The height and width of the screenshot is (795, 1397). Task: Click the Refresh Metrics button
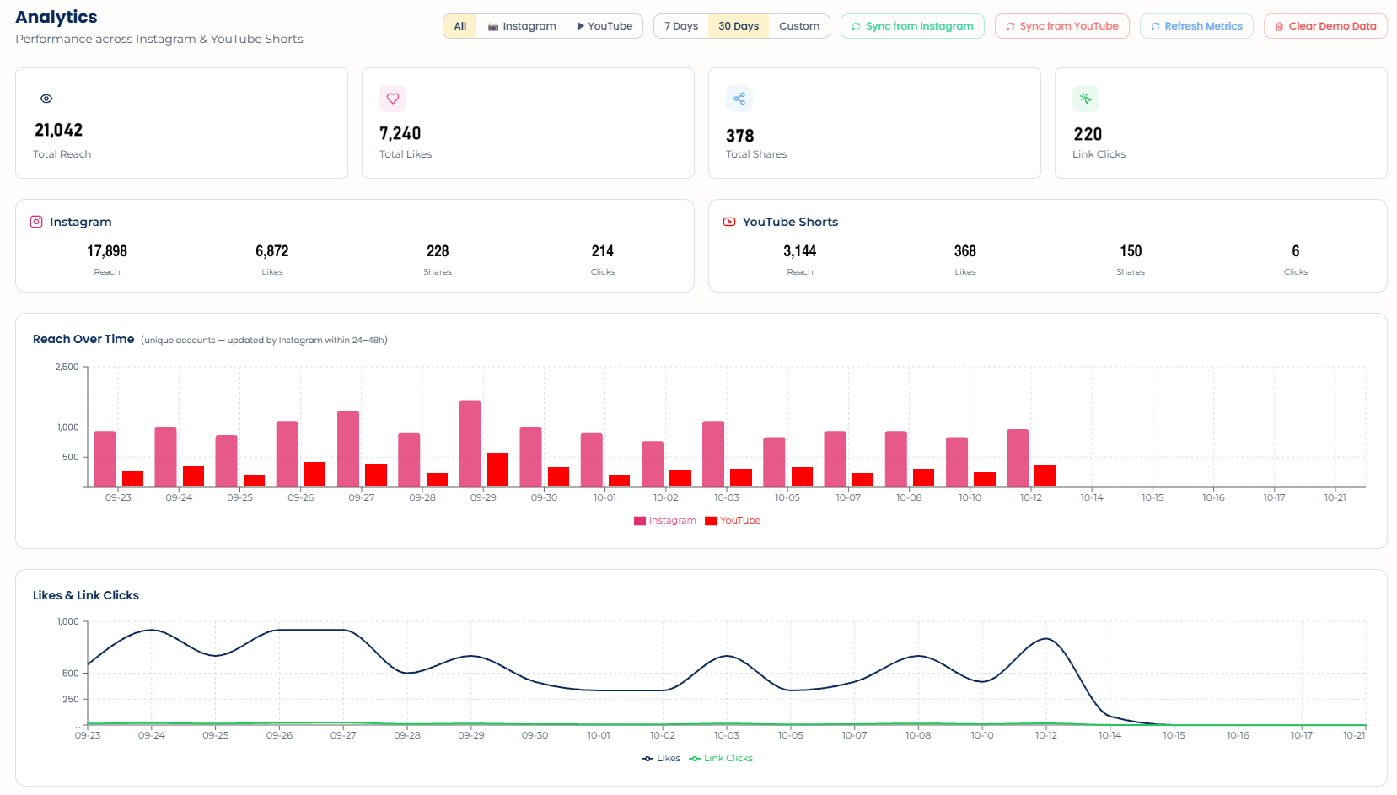[1196, 26]
